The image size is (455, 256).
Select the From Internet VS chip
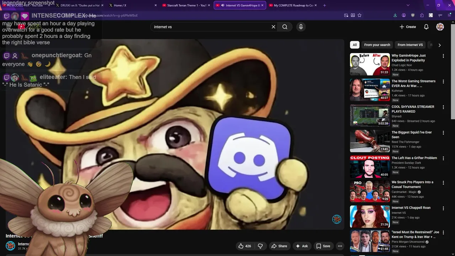tap(410, 45)
